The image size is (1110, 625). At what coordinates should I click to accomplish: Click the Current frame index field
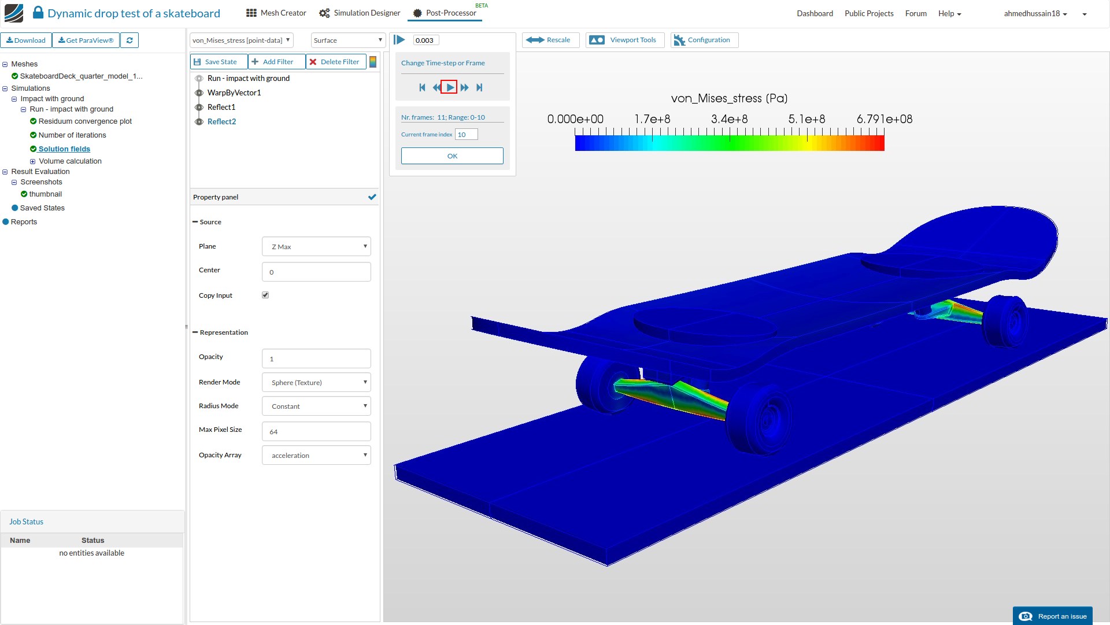tap(467, 135)
